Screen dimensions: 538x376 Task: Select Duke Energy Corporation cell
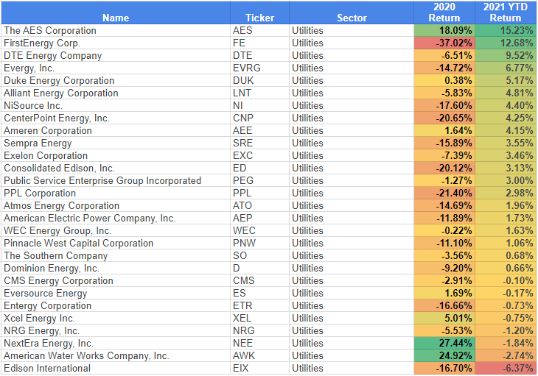tap(116, 80)
